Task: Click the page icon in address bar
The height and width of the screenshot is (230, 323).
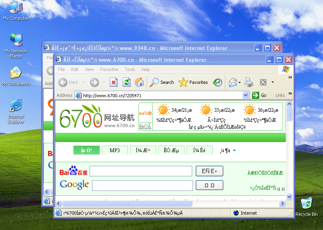Action: (78, 95)
